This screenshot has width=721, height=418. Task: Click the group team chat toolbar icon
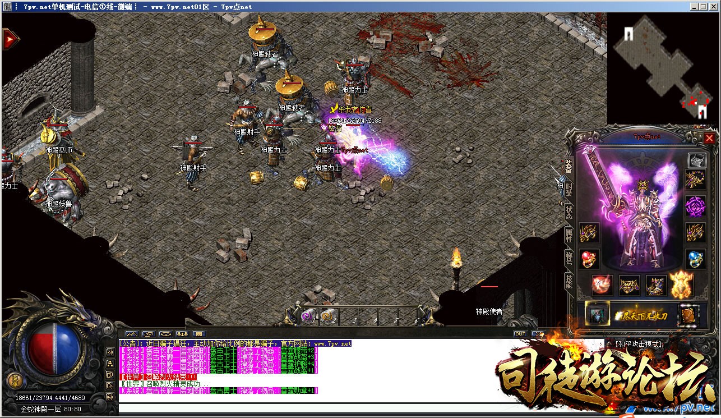(182, 334)
